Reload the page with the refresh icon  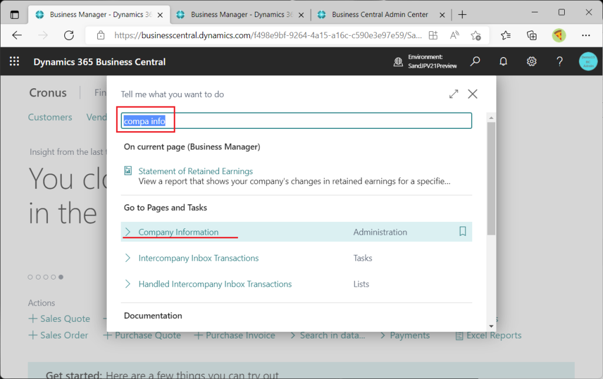pyautogui.click(x=69, y=35)
